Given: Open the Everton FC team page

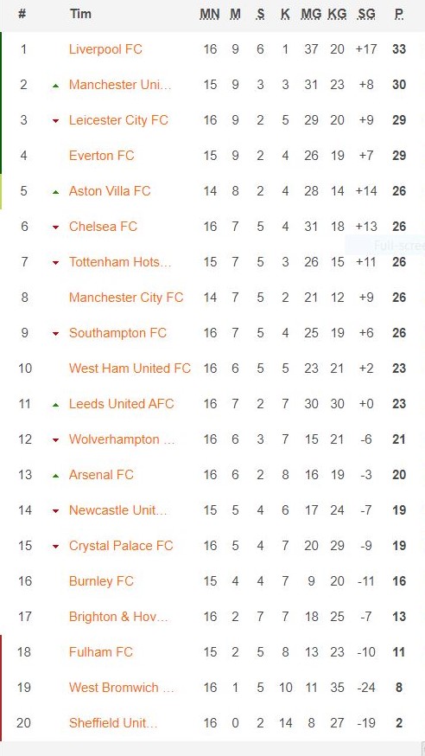Looking at the screenshot, I should coord(102,156).
